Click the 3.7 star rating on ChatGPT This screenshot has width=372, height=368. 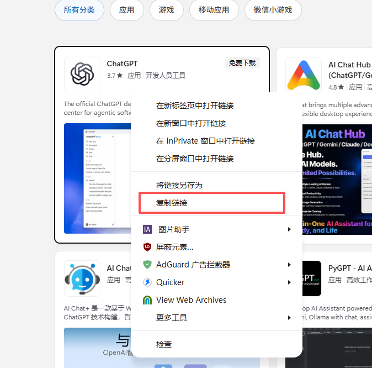(115, 76)
